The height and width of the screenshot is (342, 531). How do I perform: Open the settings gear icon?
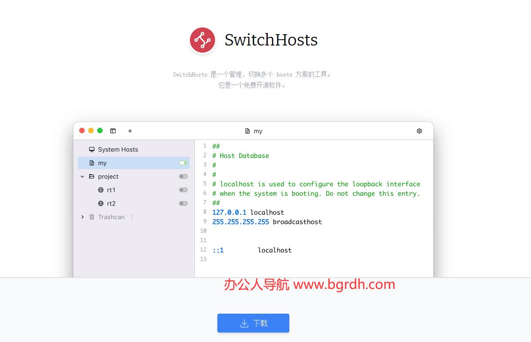419,131
